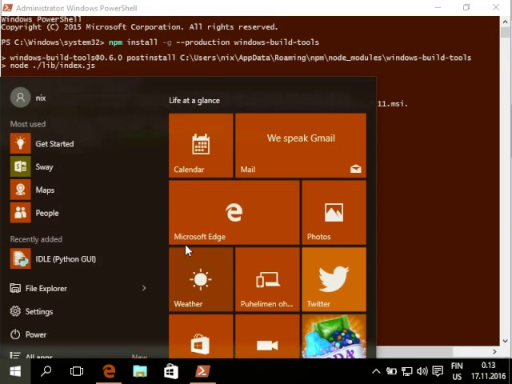The image size is (512, 384).
Task: Open Store on taskbar
Action: (x=170, y=371)
